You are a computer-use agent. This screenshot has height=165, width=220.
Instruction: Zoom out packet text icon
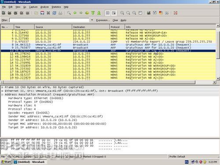point(128,13)
